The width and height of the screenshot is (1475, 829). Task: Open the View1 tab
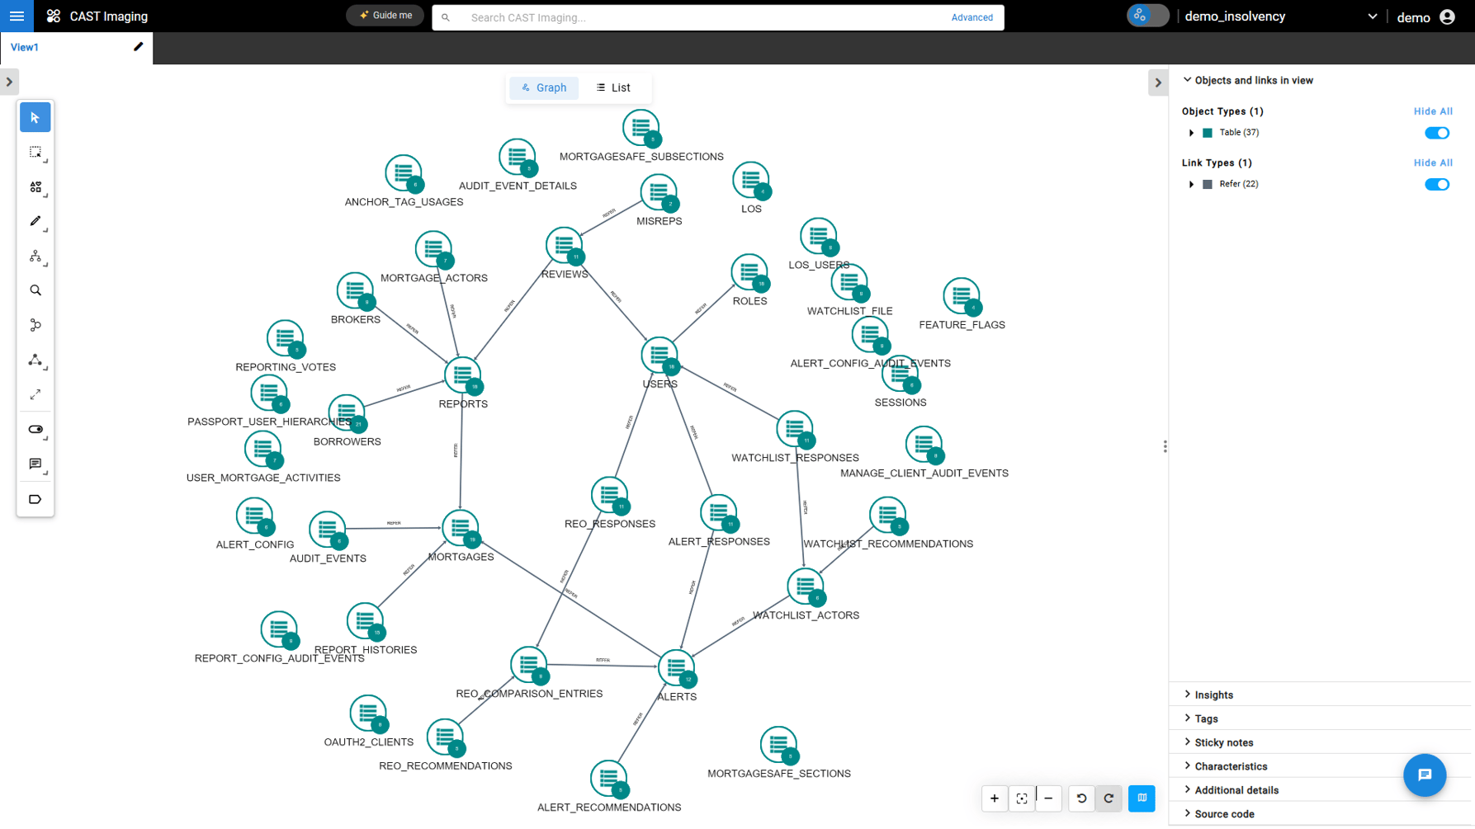coord(25,48)
